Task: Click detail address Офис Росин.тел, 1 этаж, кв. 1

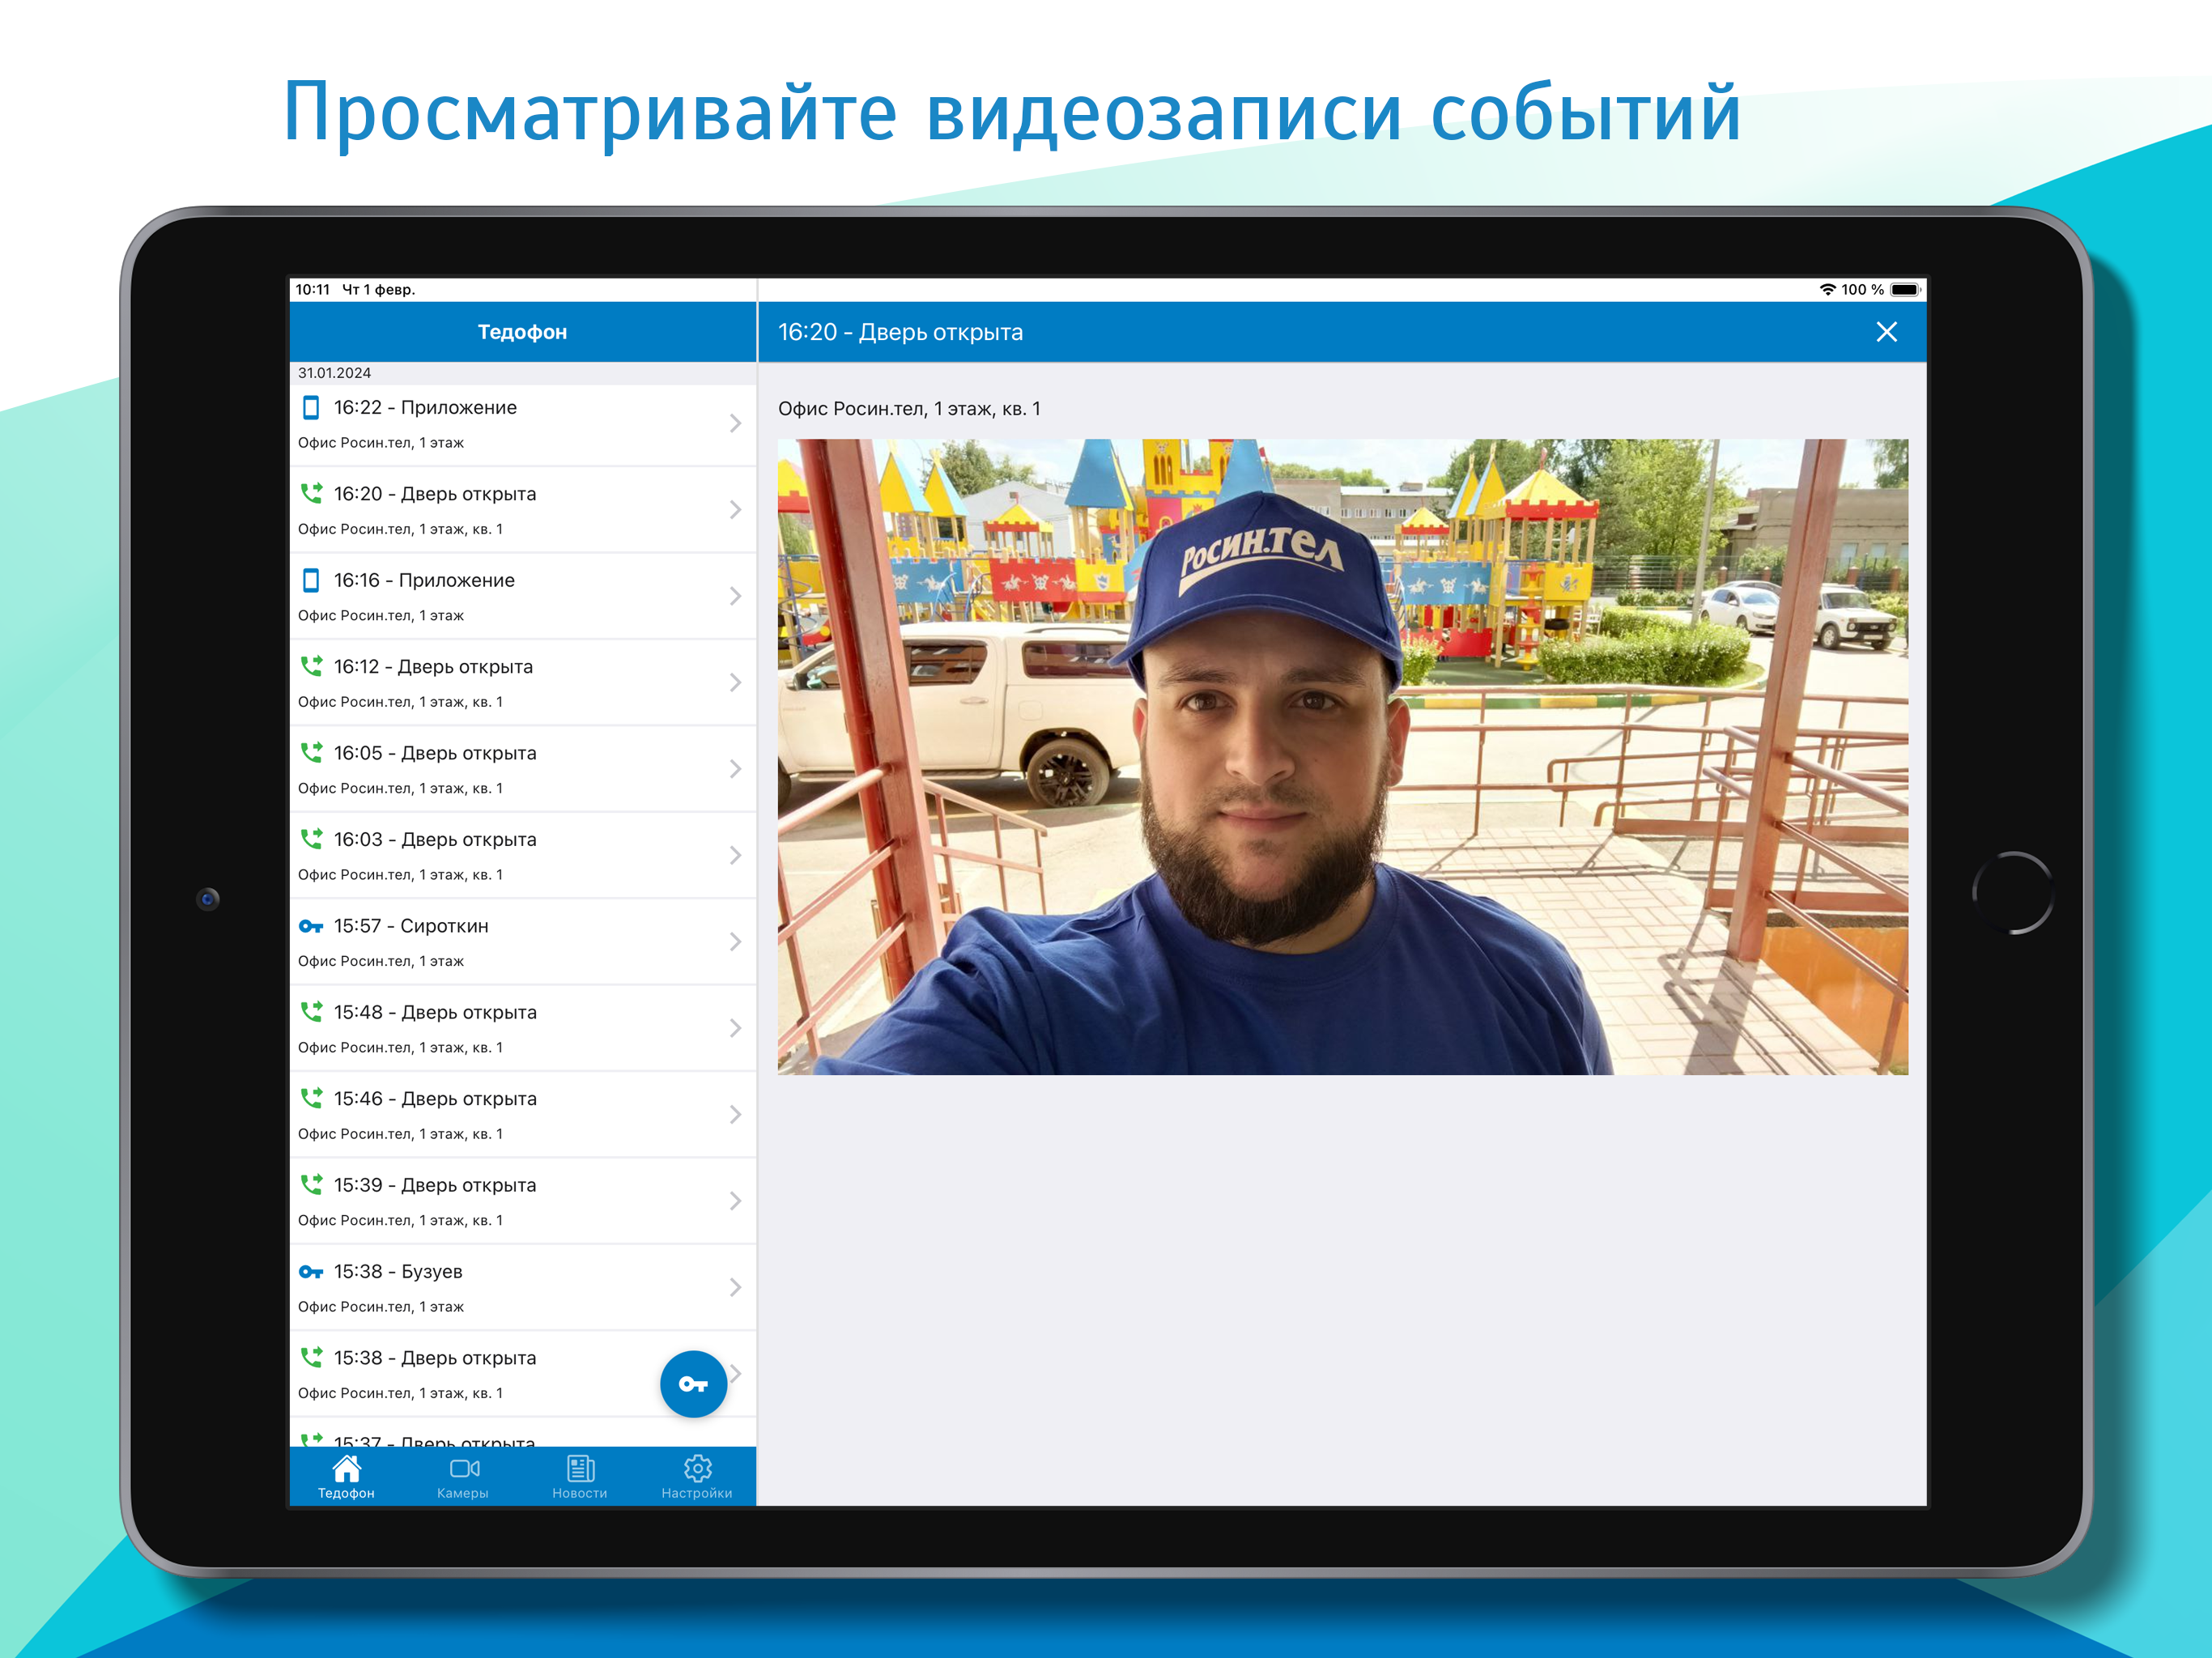Action: (909, 409)
